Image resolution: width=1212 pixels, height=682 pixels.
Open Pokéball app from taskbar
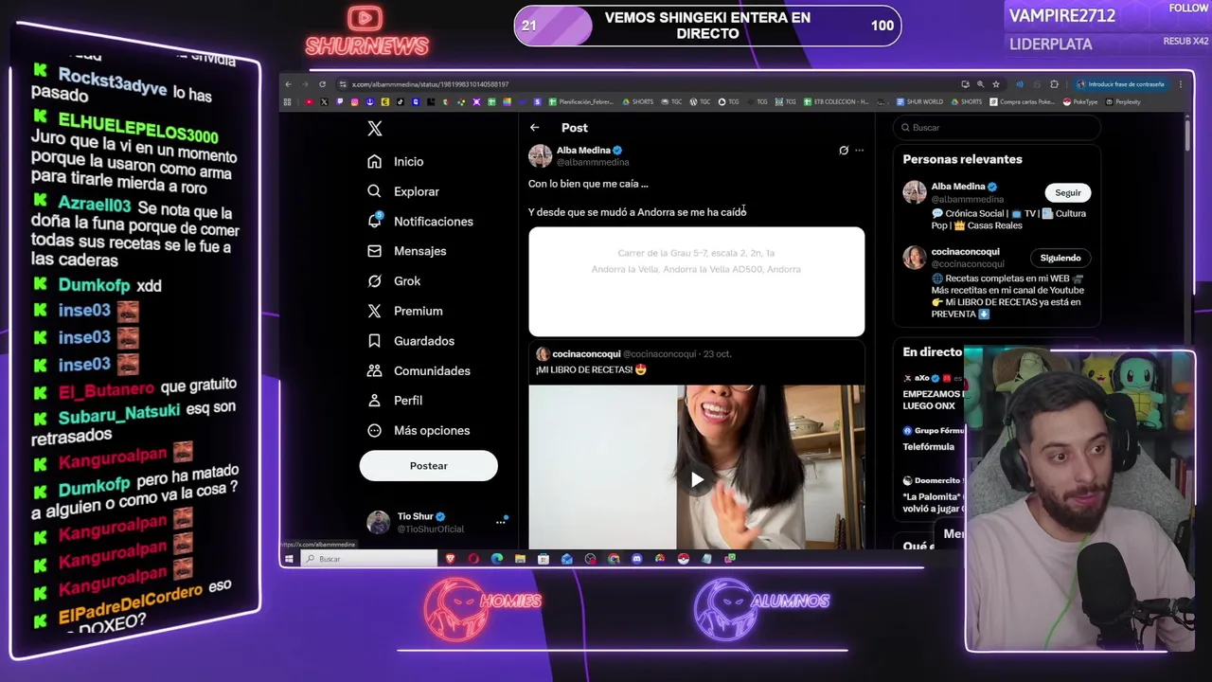click(x=683, y=559)
